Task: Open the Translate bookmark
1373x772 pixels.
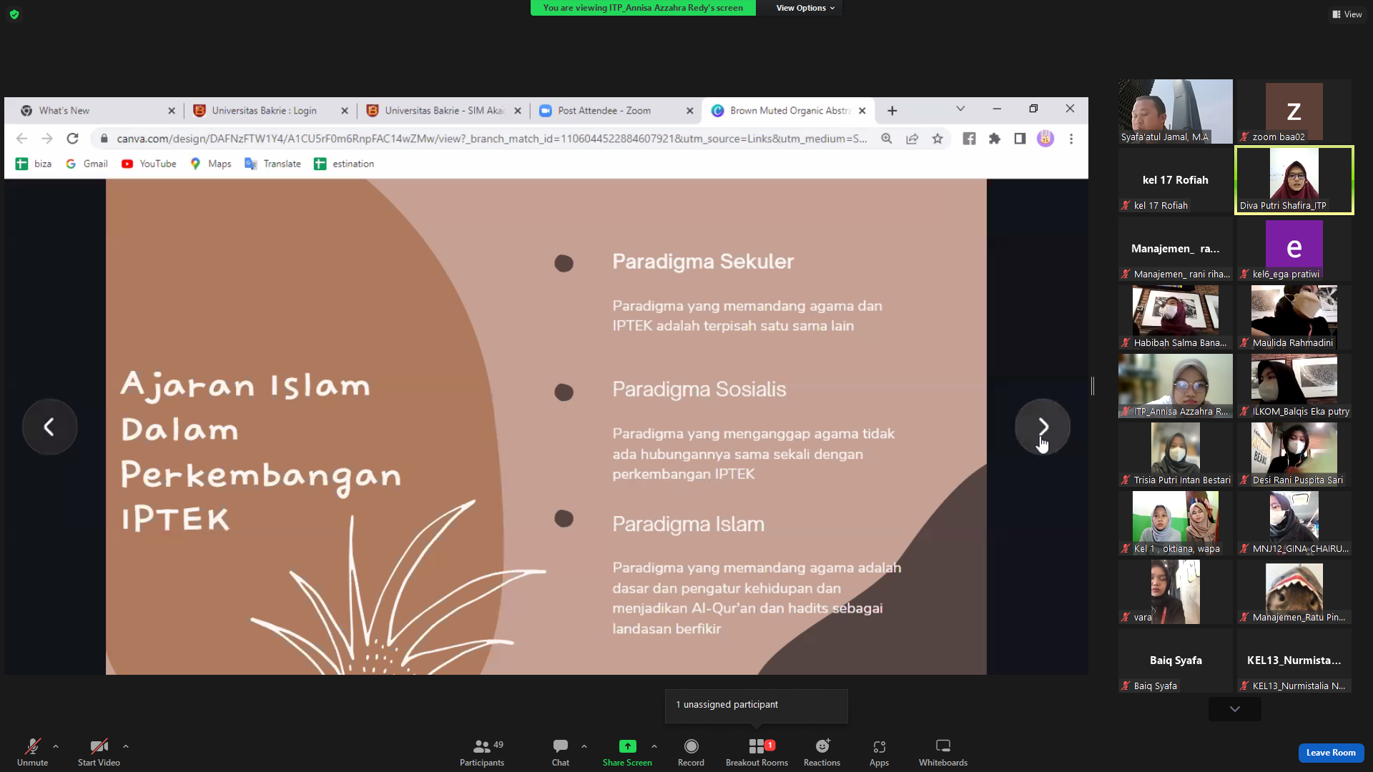Action: pos(273,164)
